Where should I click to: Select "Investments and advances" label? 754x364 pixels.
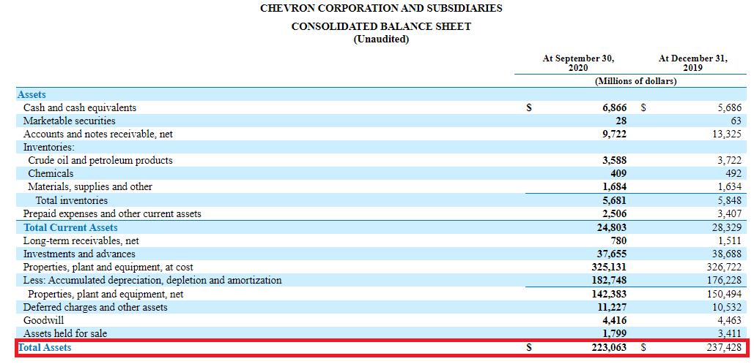(x=79, y=254)
